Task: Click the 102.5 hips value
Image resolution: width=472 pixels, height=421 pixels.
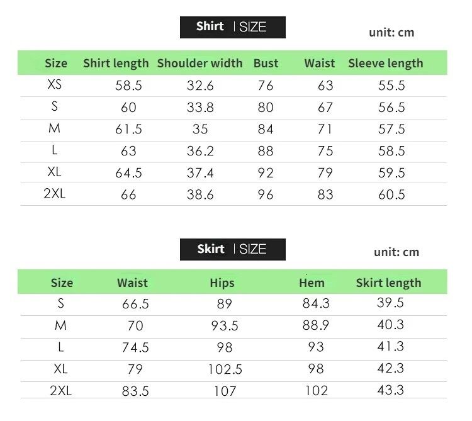Action: tap(225, 369)
